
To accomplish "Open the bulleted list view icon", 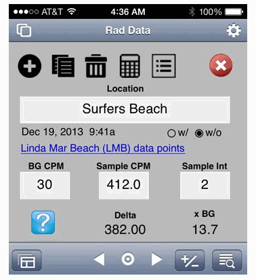I will (164, 66).
